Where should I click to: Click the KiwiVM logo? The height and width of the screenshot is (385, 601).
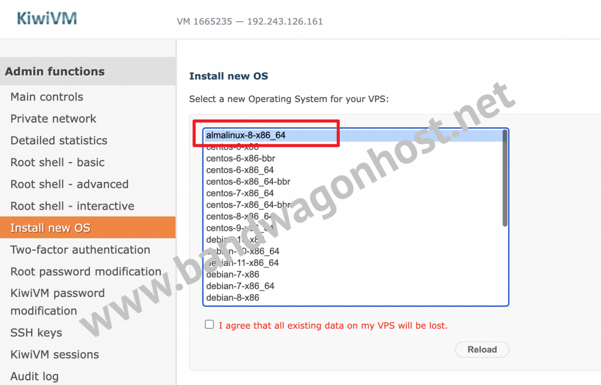[47, 18]
